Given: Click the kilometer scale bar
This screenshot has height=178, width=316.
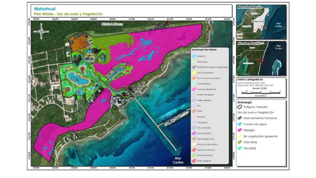Looking at the screenshot, I should 261,93.
